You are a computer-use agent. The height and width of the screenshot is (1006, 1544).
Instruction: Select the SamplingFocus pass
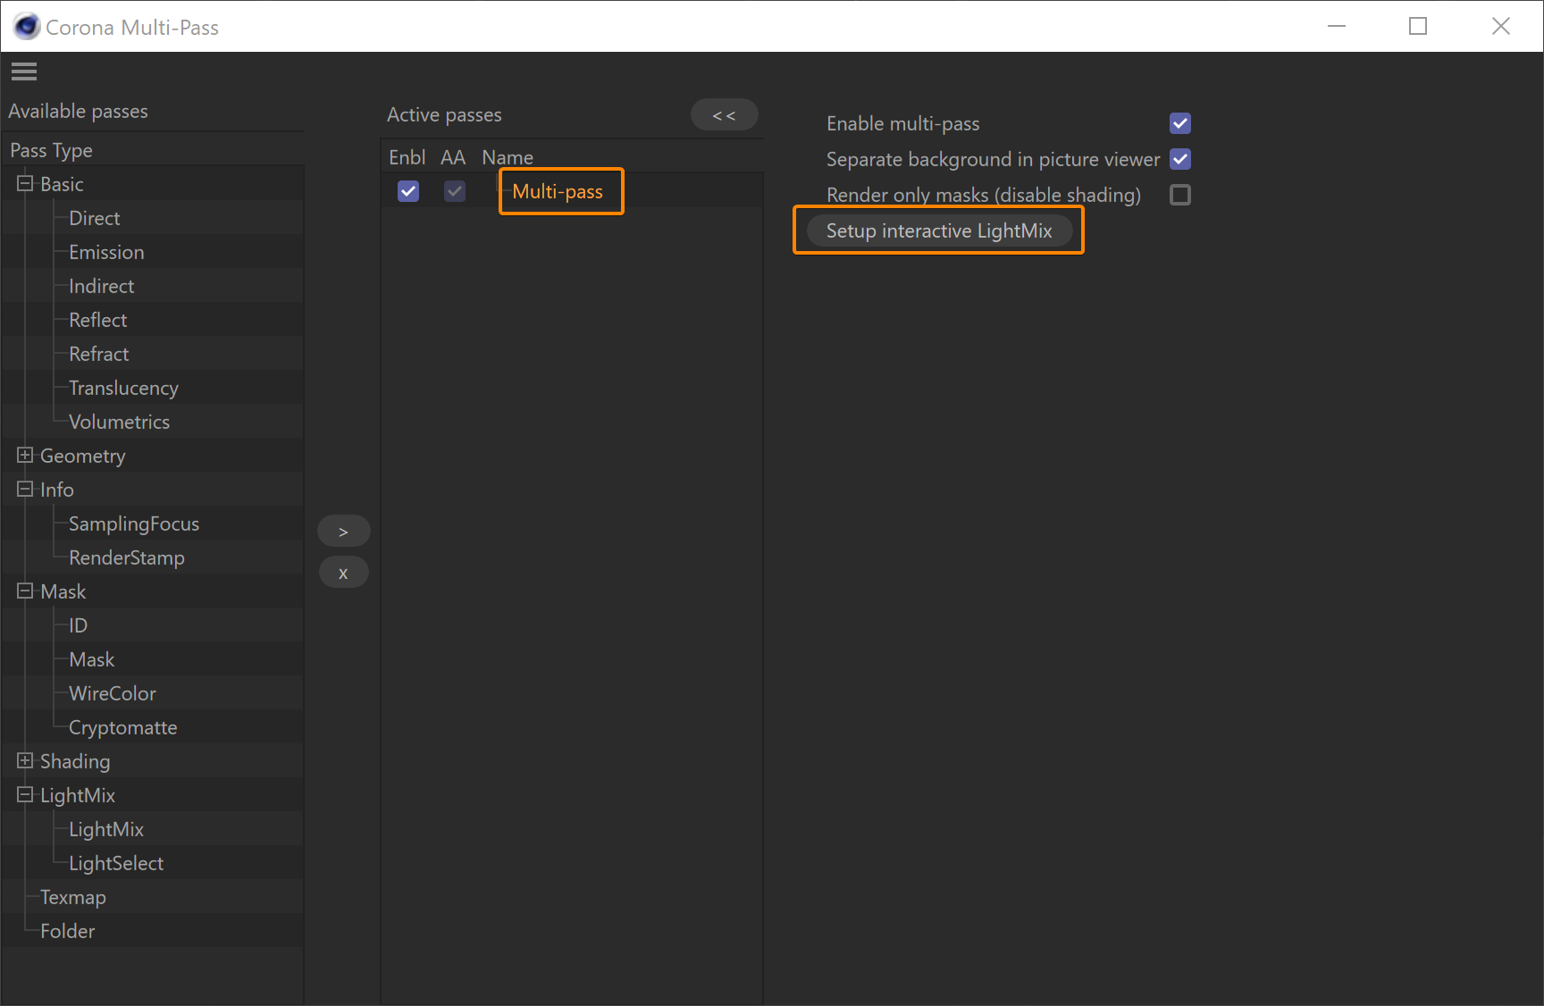[134, 524]
